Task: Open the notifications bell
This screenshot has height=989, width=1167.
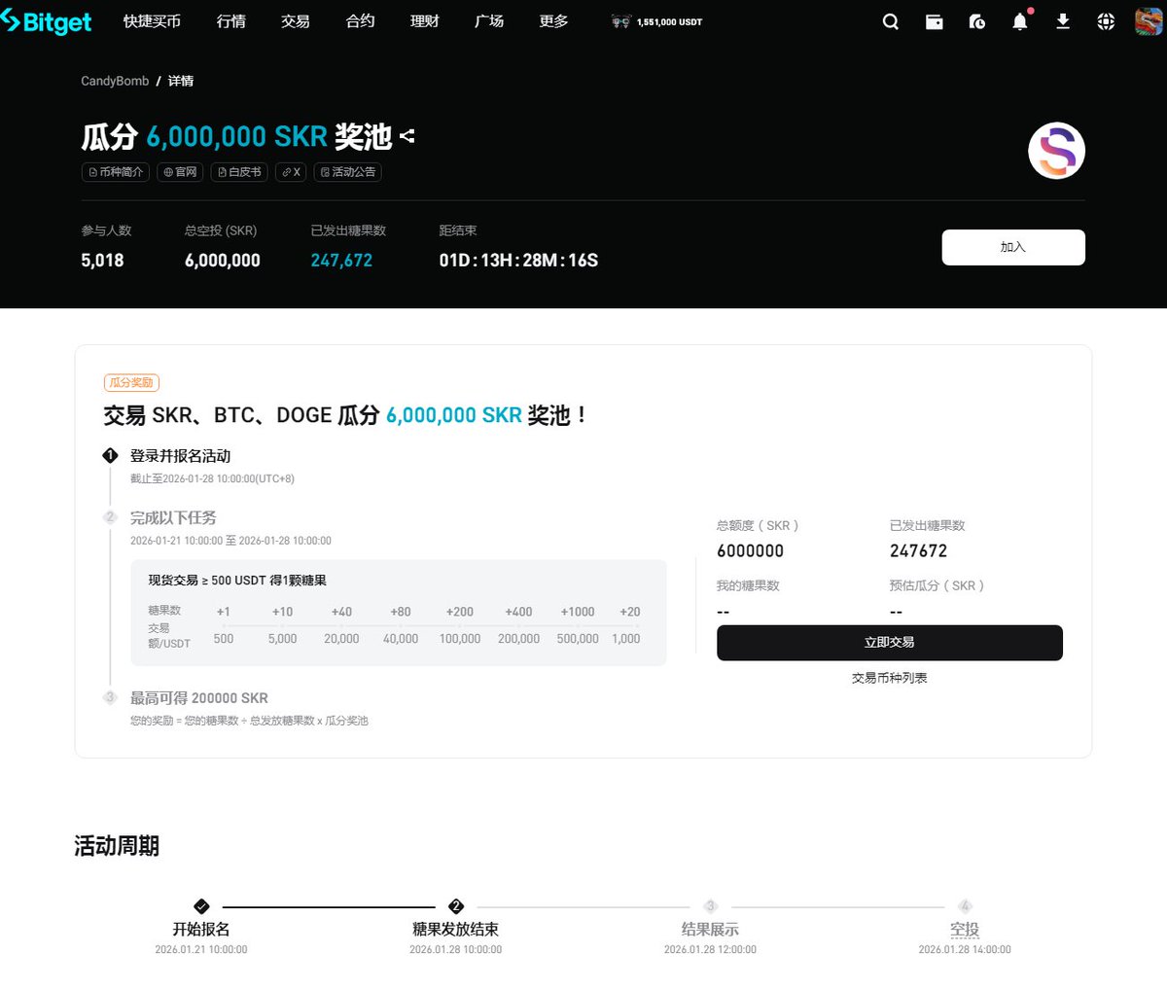Action: tap(1019, 21)
